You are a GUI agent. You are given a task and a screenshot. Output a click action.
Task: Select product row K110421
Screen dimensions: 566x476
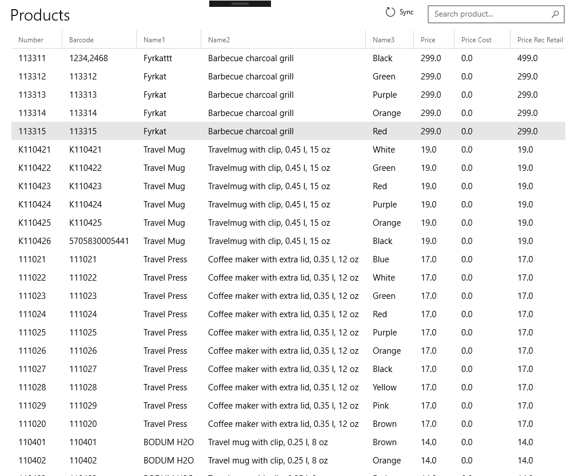[x=34, y=150]
